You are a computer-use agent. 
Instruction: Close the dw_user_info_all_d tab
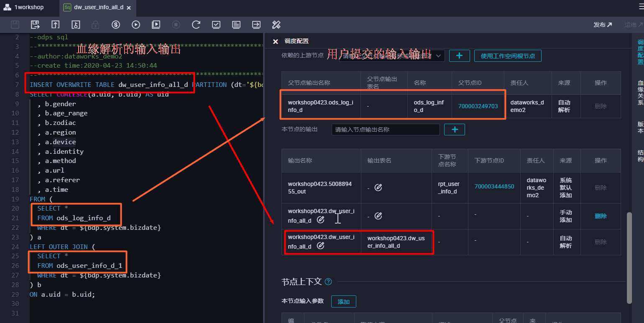point(128,8)
